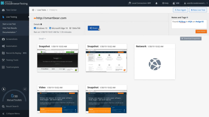Open notifications bell icon
The height and width of the screenshot is (117, 209).
(156, 3)
